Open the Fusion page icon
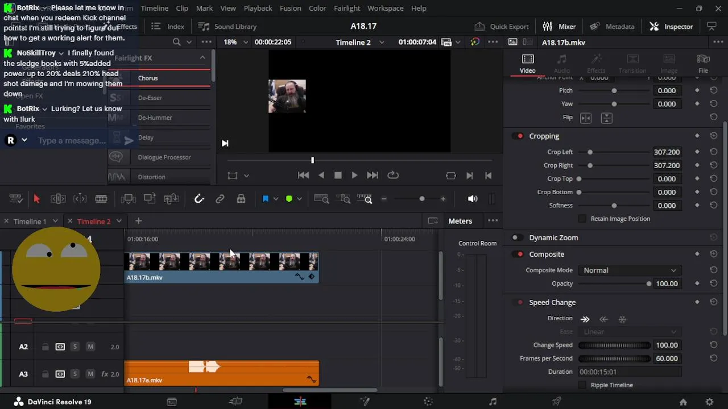 pyautogui.click(x=365, y=402)
